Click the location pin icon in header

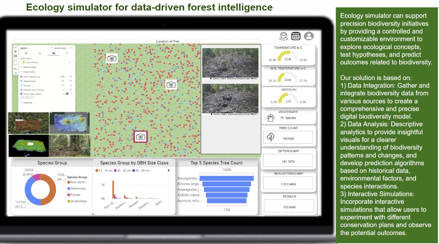coord(283,36)
